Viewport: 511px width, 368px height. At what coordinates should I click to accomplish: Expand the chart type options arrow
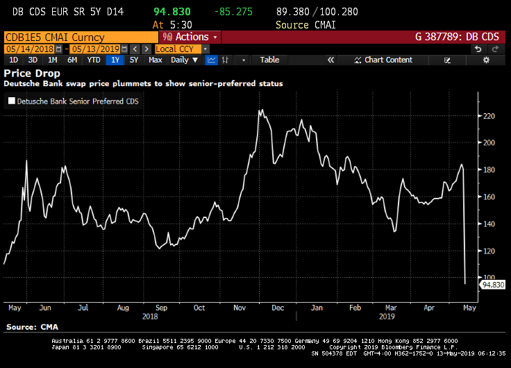click(243, 60)
